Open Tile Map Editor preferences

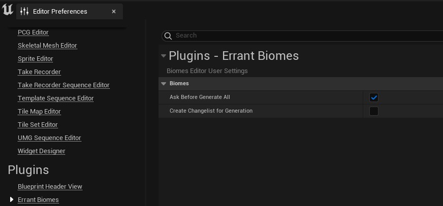[39, 112]
